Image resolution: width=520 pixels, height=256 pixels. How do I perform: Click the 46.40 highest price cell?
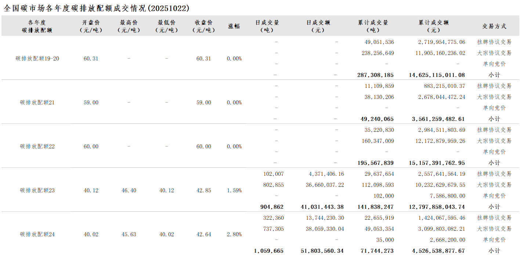(129, 190)
